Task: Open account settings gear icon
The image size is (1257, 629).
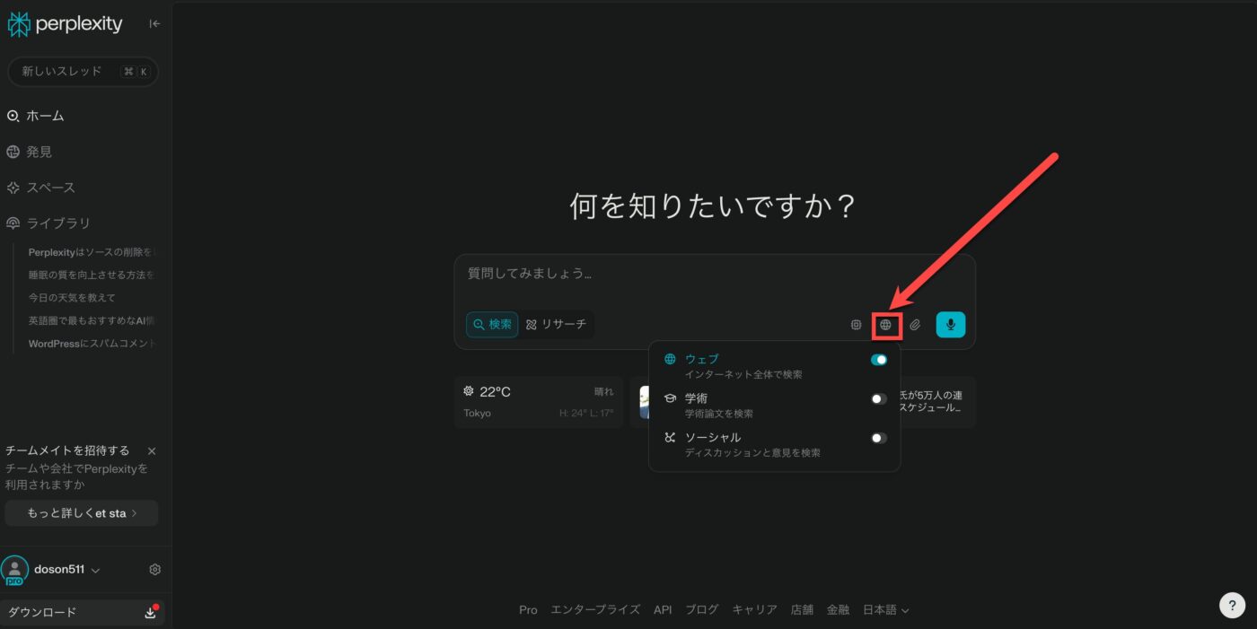Action: [154, 570]
